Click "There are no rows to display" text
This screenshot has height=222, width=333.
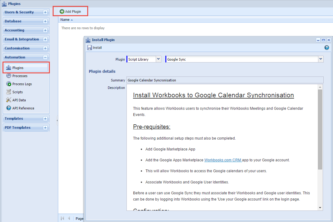coord(83,28)
